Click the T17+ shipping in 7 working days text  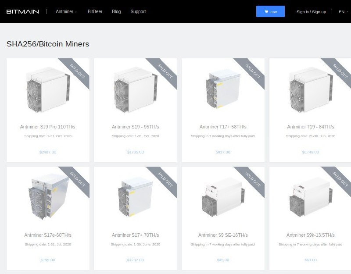(x=223, y=136)
